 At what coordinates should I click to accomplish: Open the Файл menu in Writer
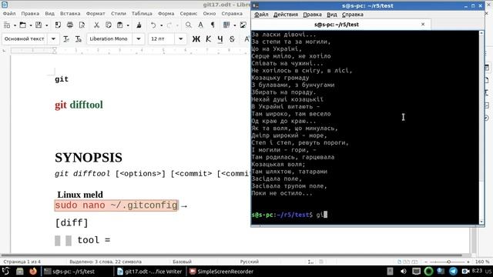[x=9, y=14]
